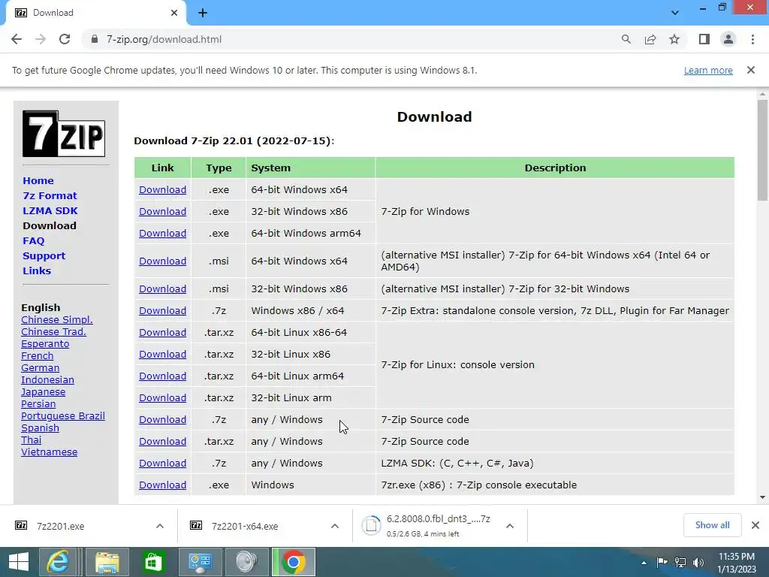Screen dimensions: 769x577
Task: Open the zoom magnifier icon in the address bar
Action: click(626, 39)
